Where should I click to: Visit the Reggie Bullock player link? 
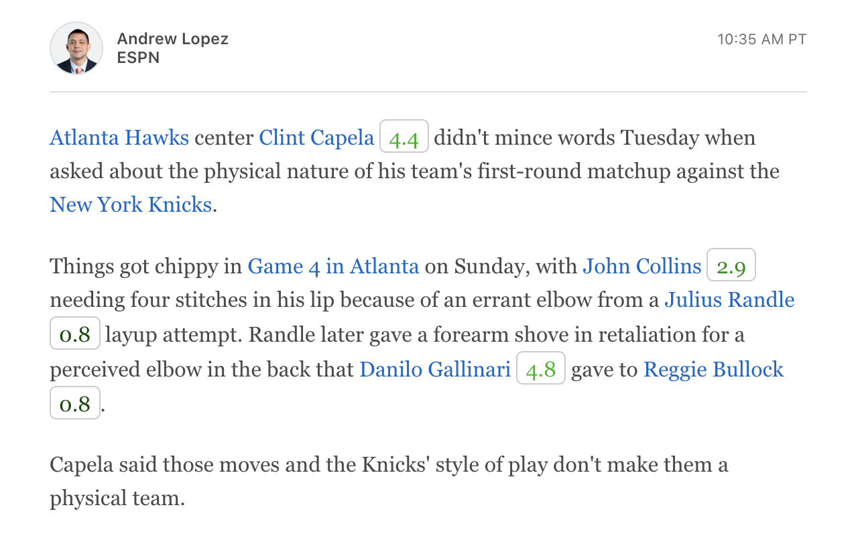(x=713, y=369)
